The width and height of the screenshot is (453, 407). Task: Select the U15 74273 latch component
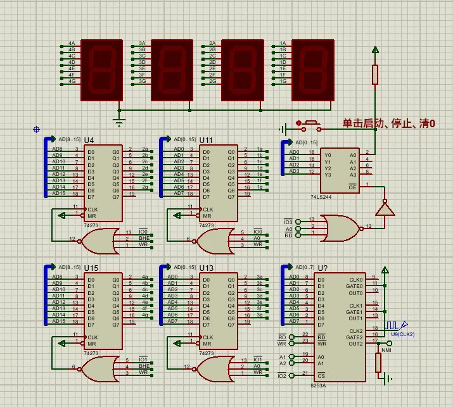103,311
